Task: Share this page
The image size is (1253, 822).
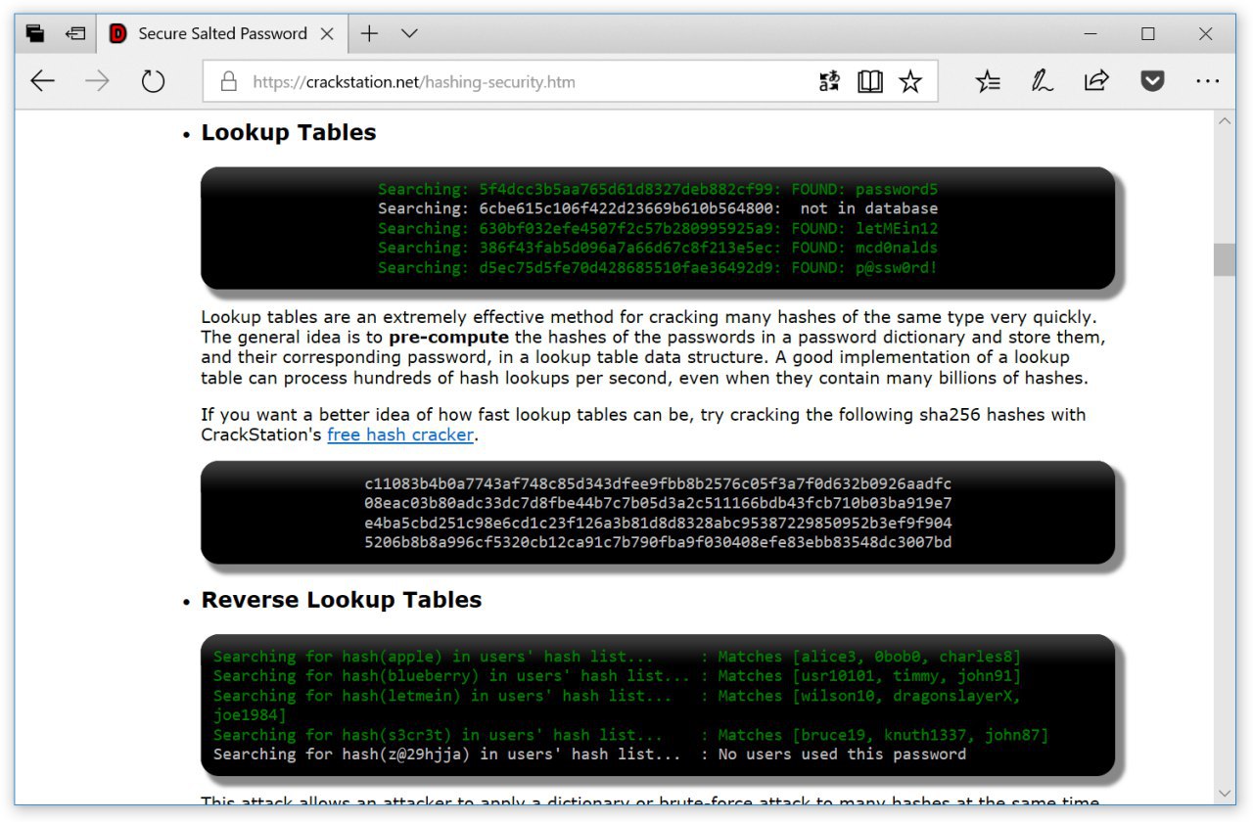Action: 1096,81
